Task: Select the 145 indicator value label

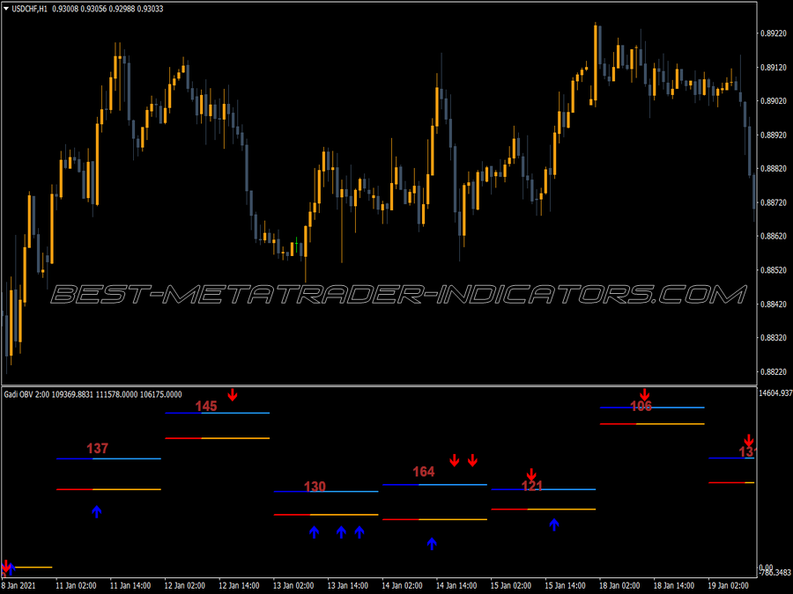Action: point(206,406)
